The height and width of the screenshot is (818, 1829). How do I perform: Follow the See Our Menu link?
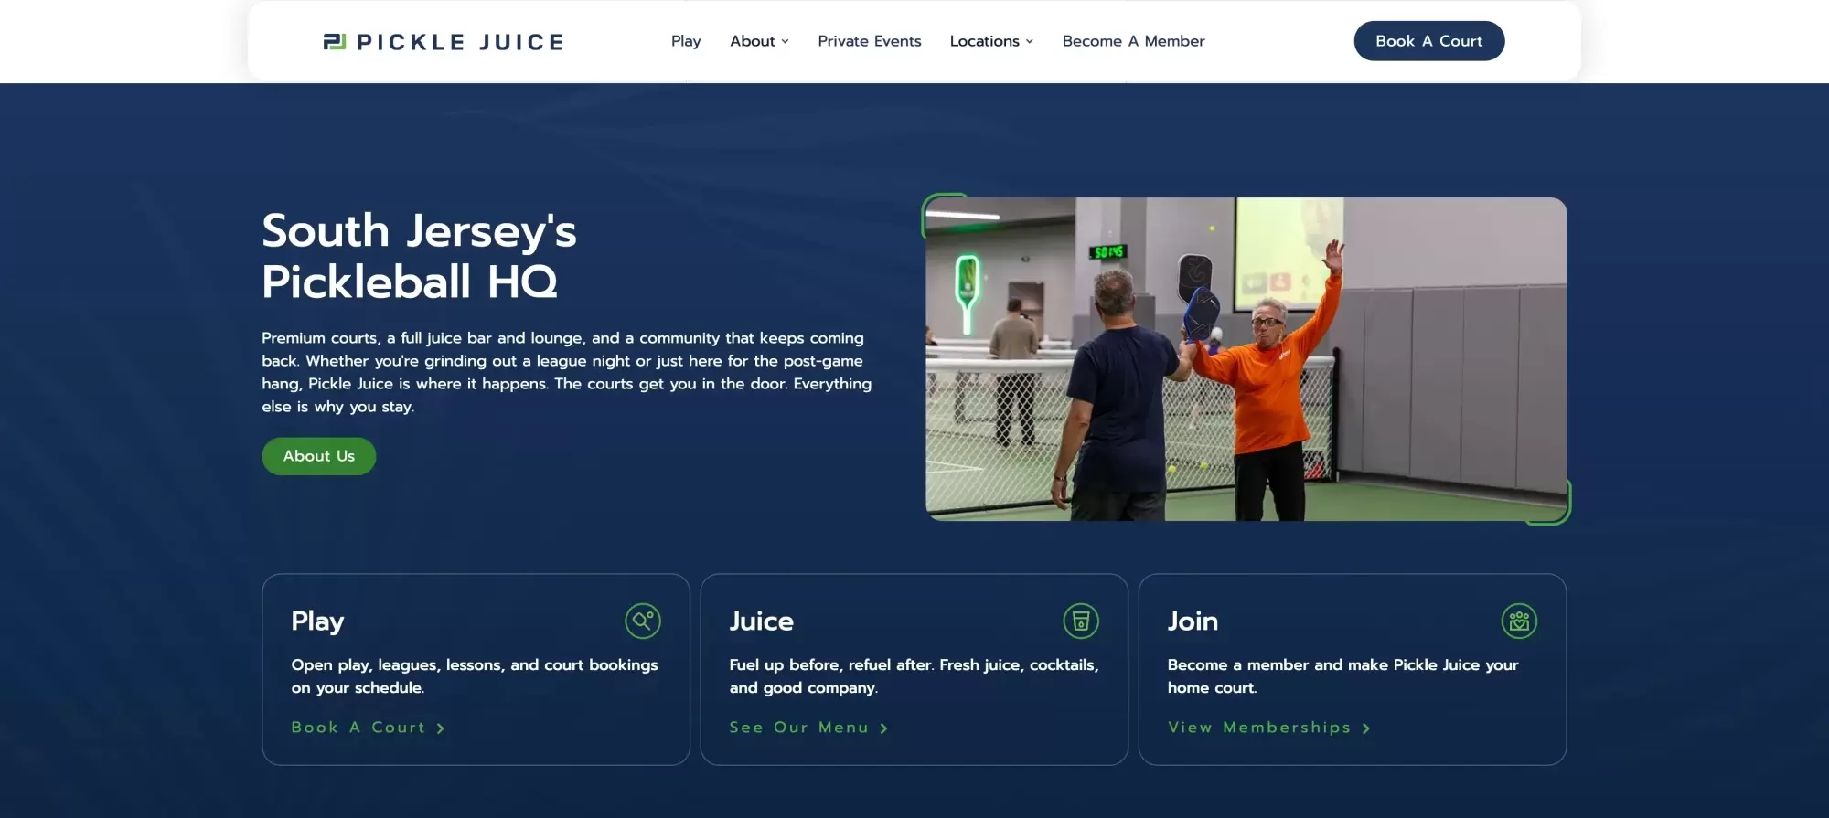click(x=808, y=728)
